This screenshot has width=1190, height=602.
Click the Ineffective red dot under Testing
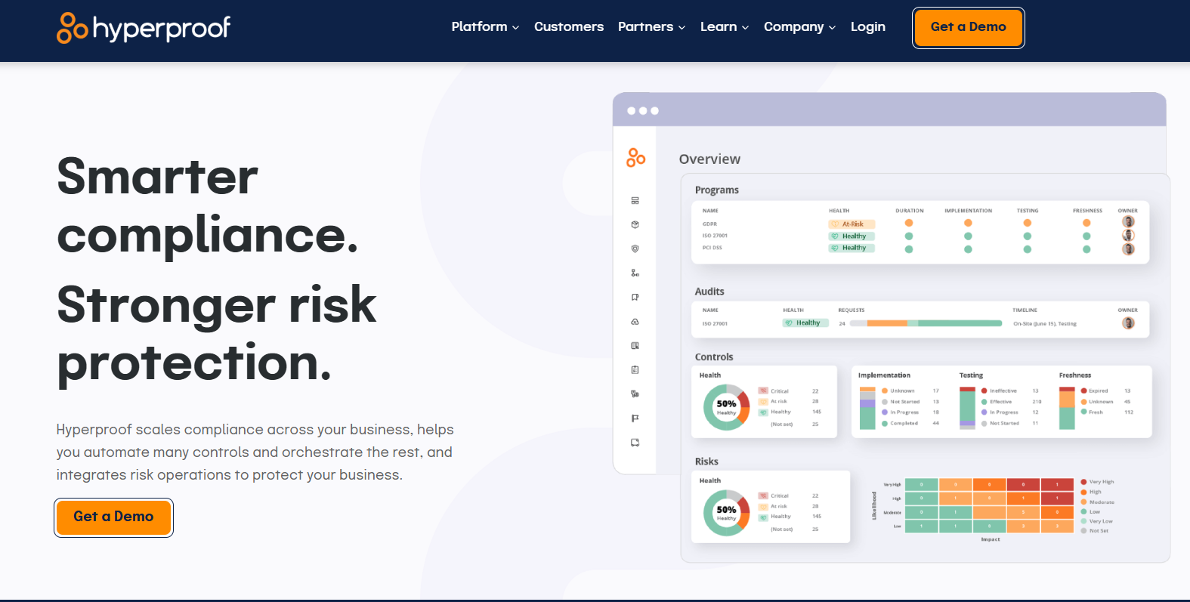984,391
